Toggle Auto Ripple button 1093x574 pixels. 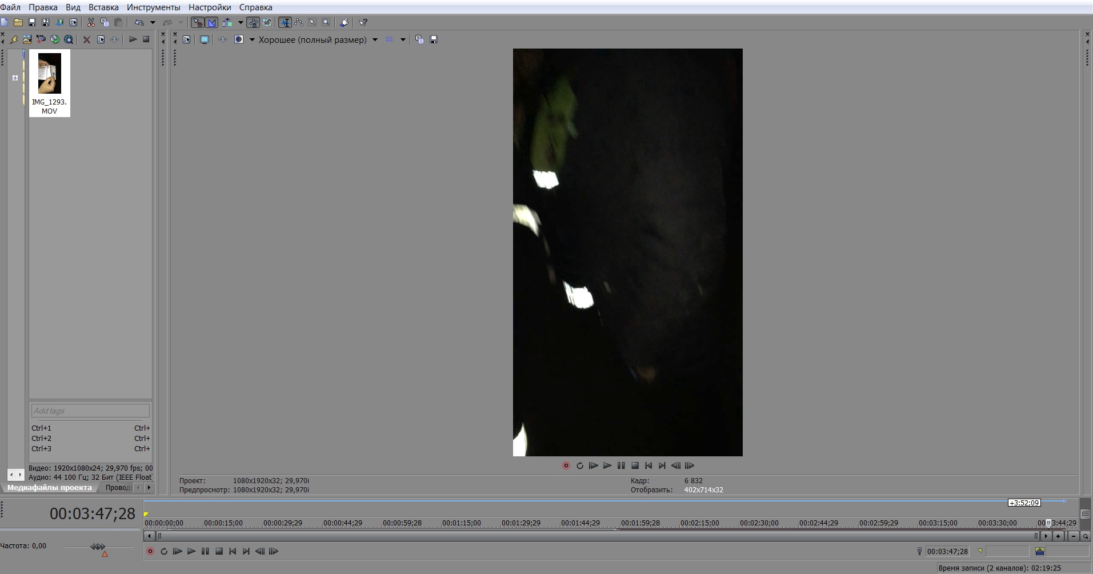pos(227,22)
